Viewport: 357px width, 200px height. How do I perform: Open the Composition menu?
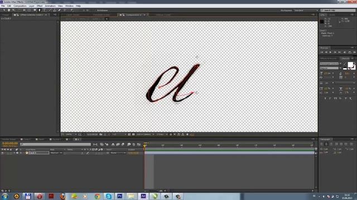pyautogui.click(x=20, y=6)
